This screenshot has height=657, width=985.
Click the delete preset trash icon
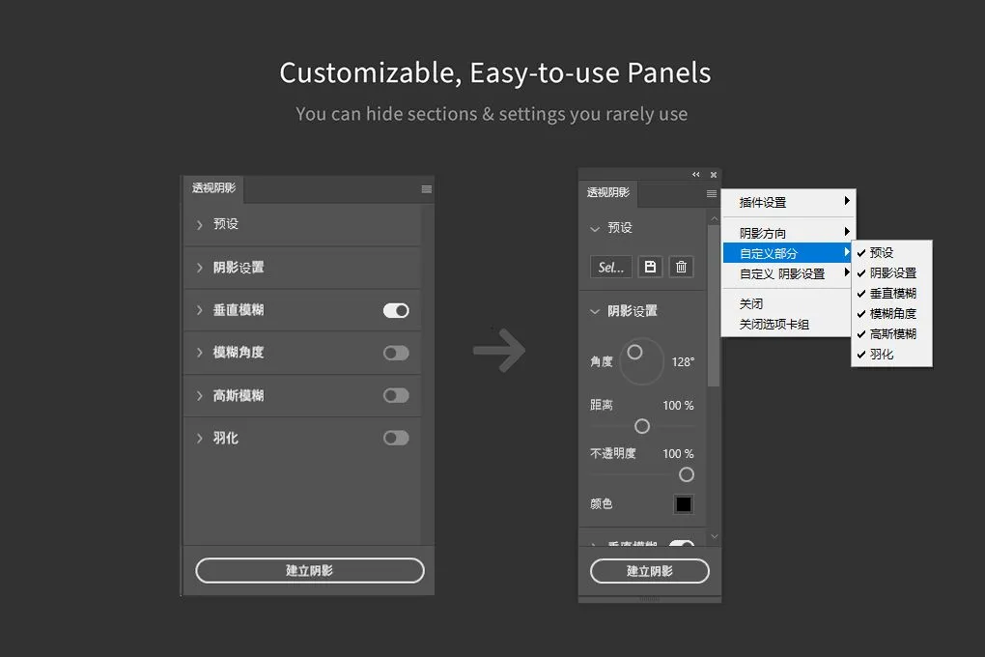point(681,267)
